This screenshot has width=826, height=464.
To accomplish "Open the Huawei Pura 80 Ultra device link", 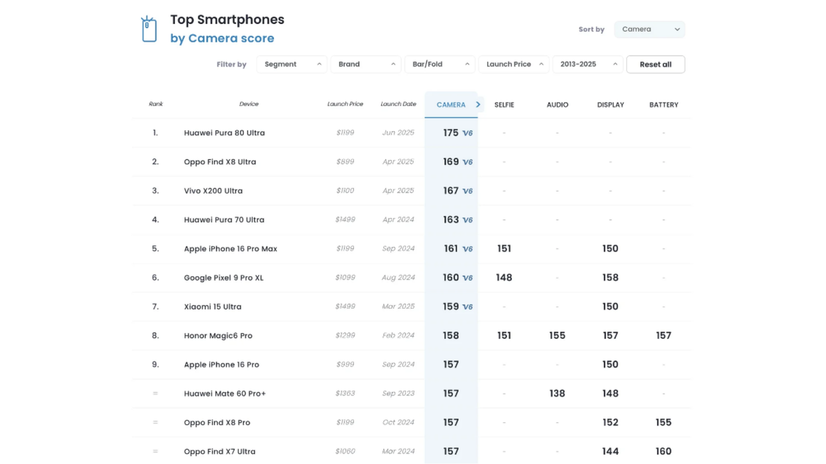I will (x=224, y=133).
